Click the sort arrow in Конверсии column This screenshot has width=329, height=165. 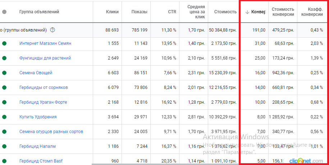click(x=247, y=12)
